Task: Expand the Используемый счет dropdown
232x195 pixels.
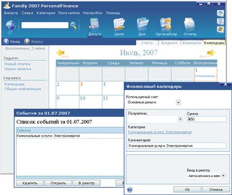Action: click(178, 102)
